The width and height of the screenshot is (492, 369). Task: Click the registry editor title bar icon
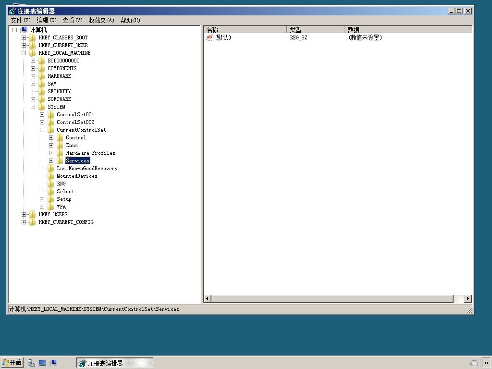pos(12,12)
